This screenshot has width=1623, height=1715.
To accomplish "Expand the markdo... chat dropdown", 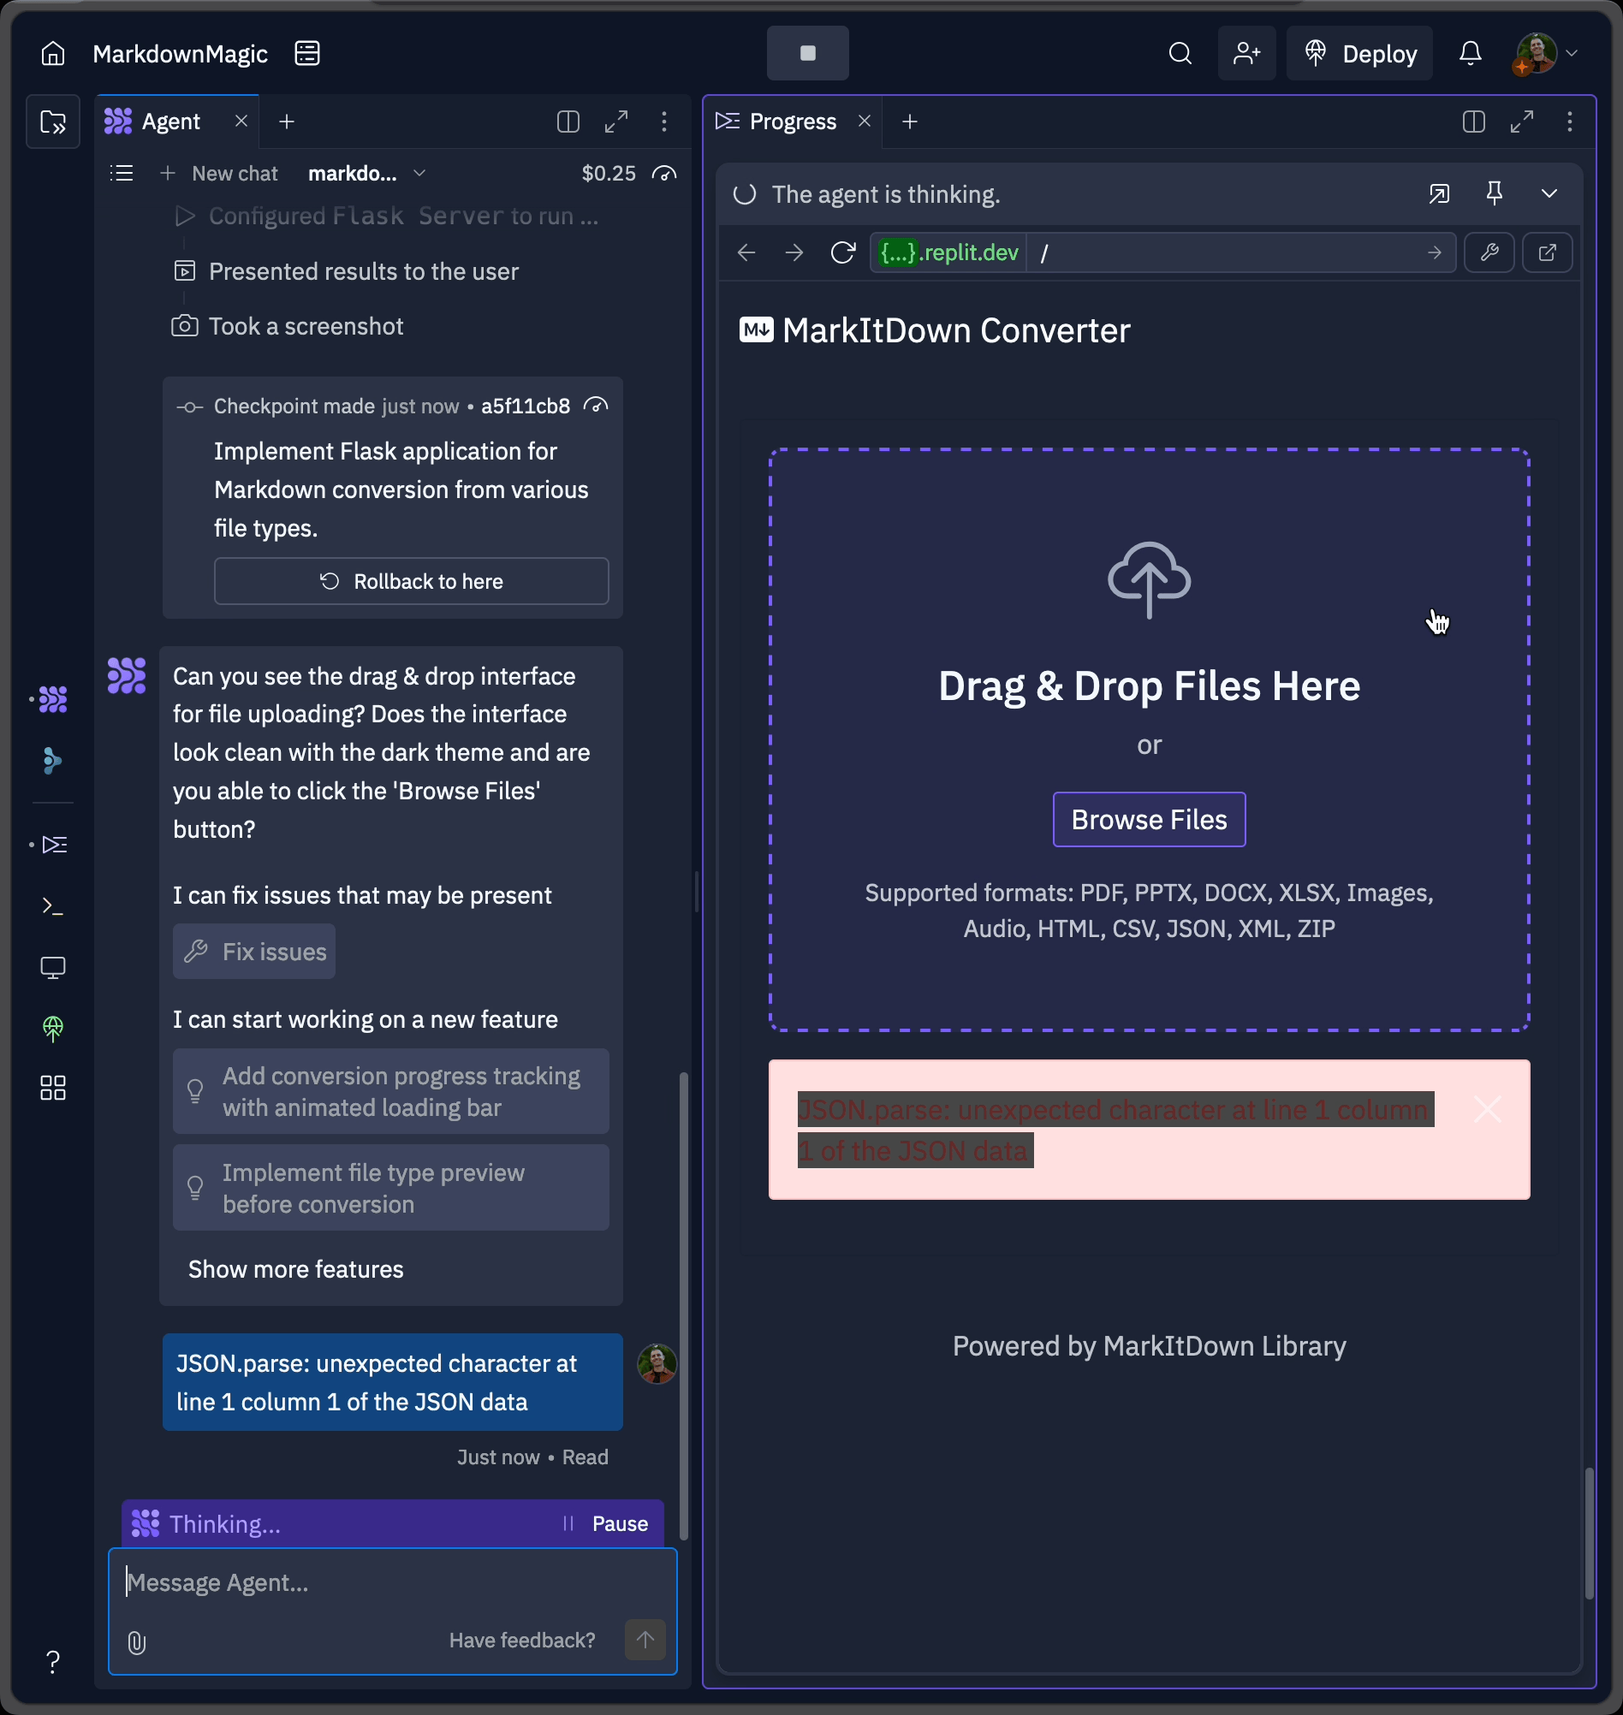I will point(367,174).
